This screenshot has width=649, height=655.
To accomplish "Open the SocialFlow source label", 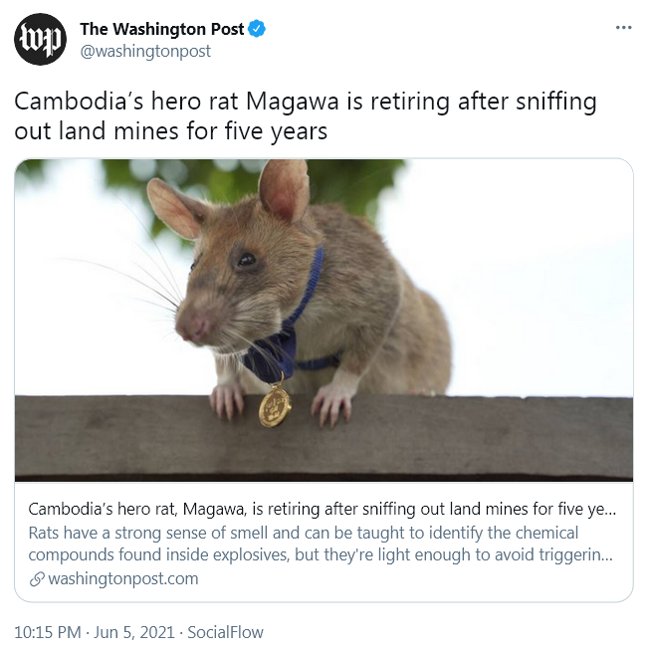I will click(226, 632).
